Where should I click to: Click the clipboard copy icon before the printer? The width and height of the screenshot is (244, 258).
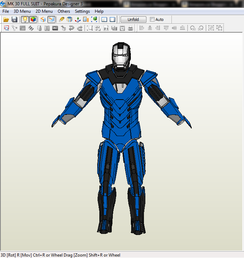122,28
